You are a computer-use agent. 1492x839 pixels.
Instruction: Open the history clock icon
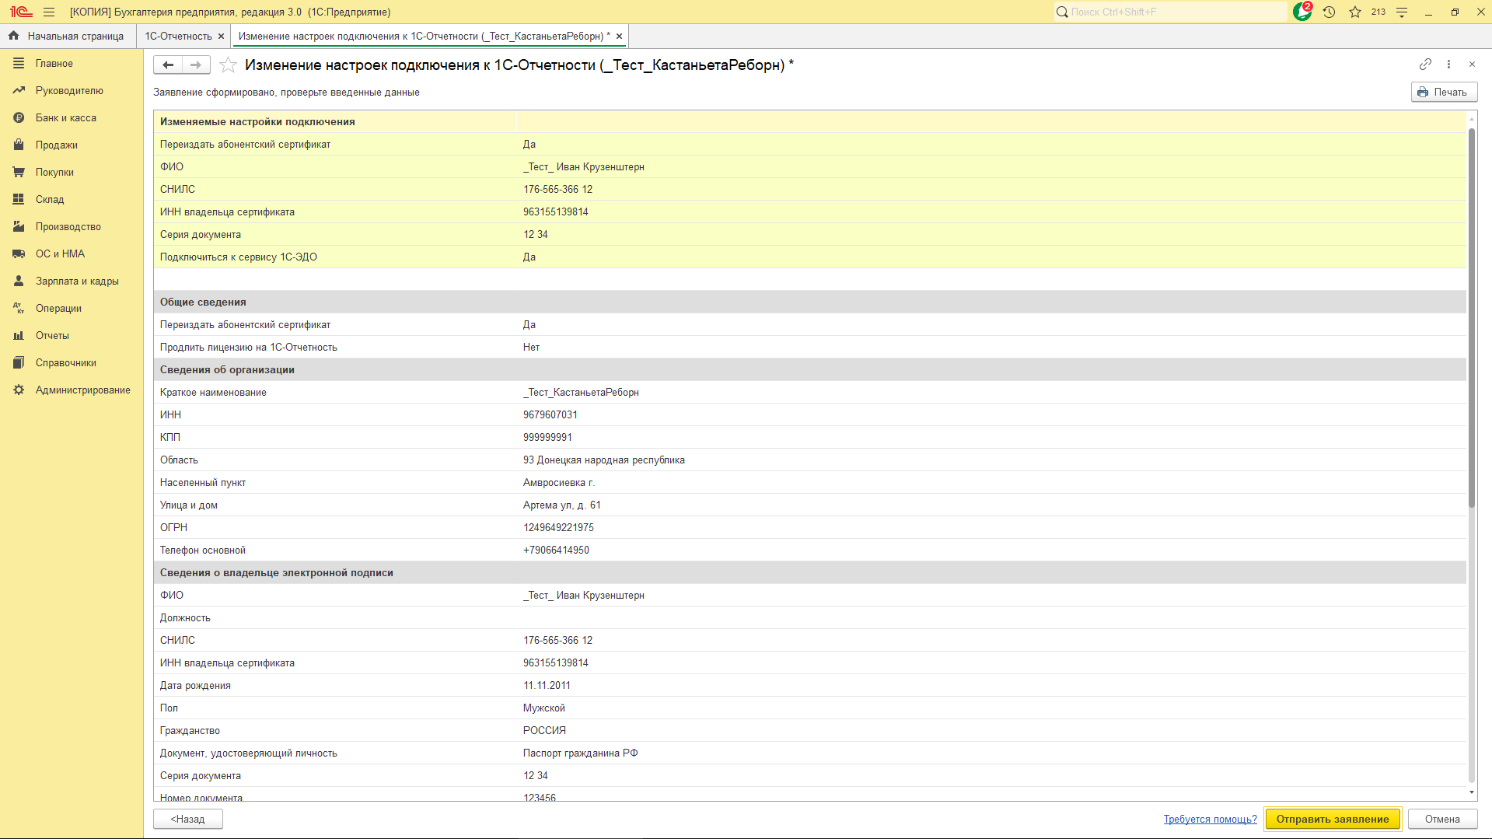coord(1329,12)
